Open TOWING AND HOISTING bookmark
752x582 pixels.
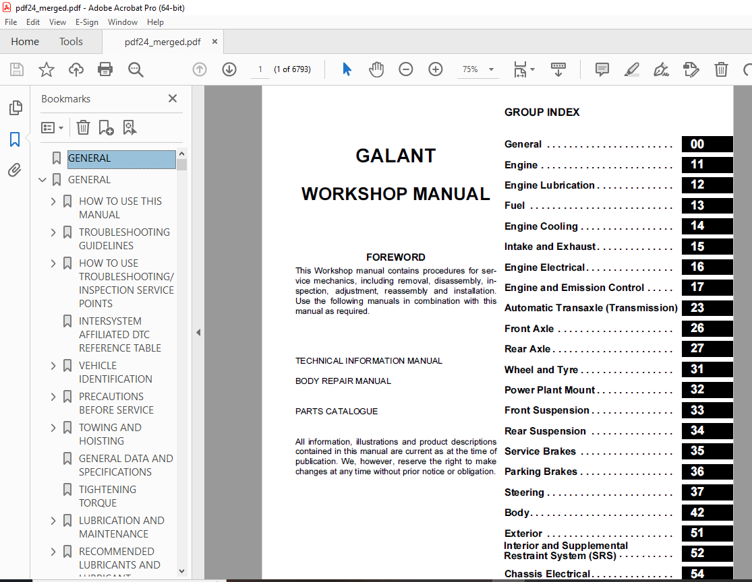(x=110, y=434)
